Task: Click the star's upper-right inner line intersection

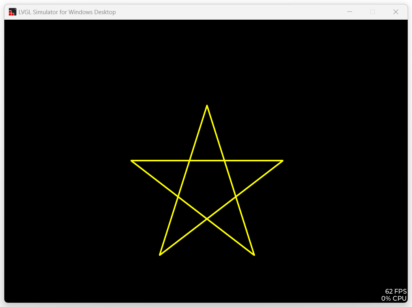Action: click(x=224, y=161)
